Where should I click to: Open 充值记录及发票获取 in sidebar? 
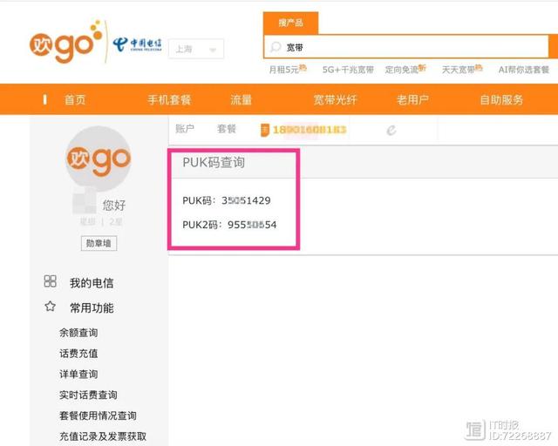click(103, 436)
